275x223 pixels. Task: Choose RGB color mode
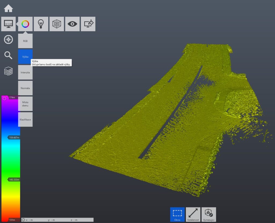pos(25,41)
